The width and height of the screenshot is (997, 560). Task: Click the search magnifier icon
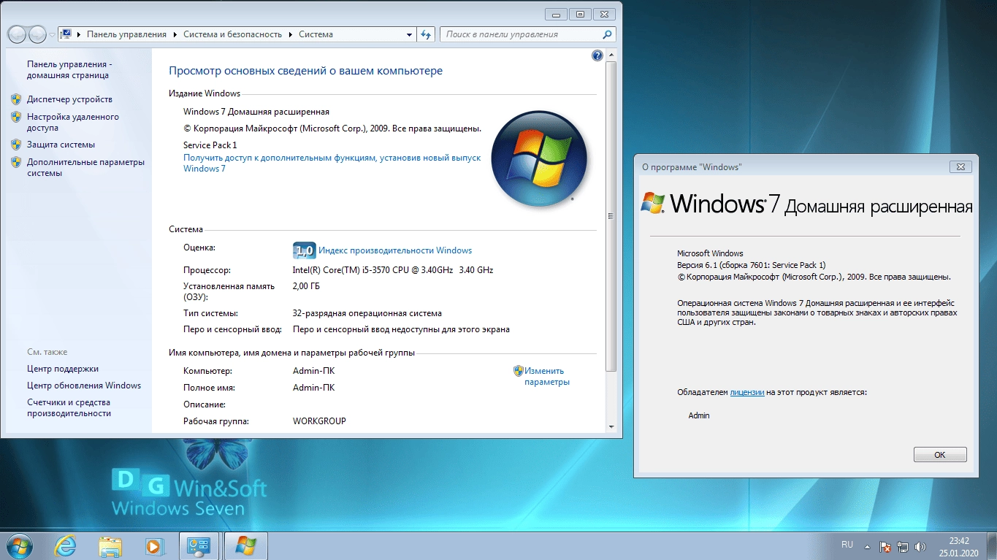pos(607,34)
